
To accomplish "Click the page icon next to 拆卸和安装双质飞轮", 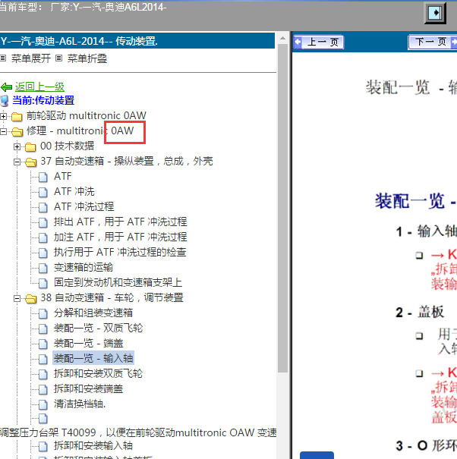I will [43, 374].
